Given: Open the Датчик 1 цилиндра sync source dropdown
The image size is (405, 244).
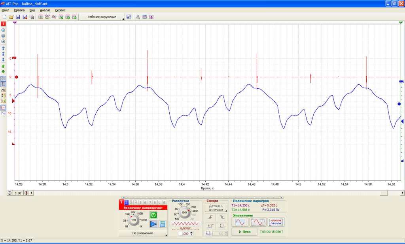Looking at the screenshot, I should (216, 208).
